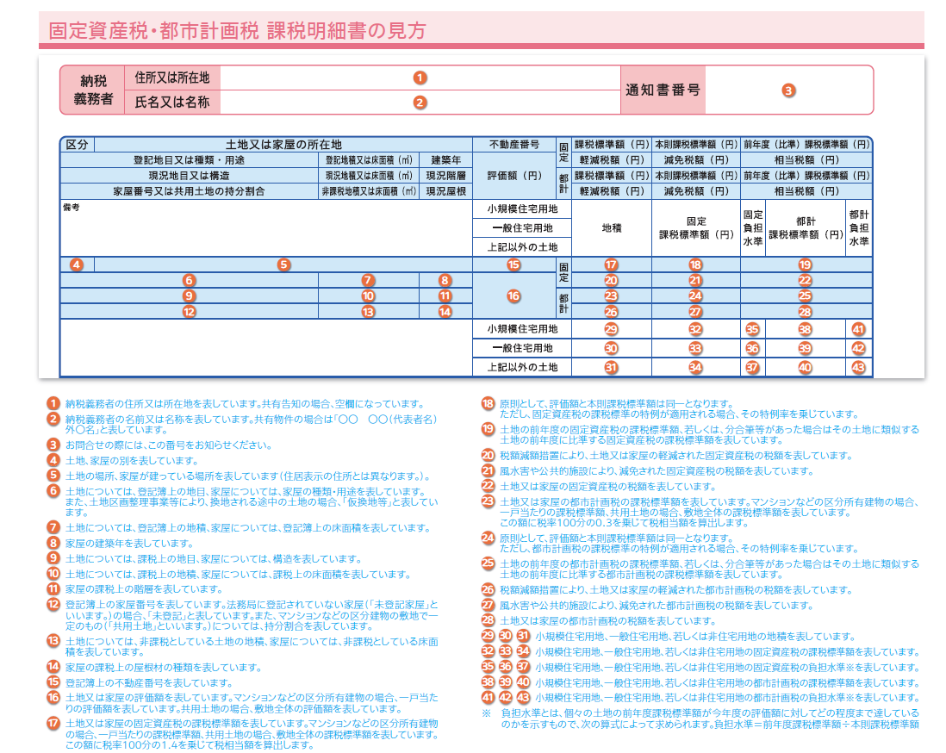Click marker 2 in the name field
This screenshot has height=753, width=946.
point(420,103)
